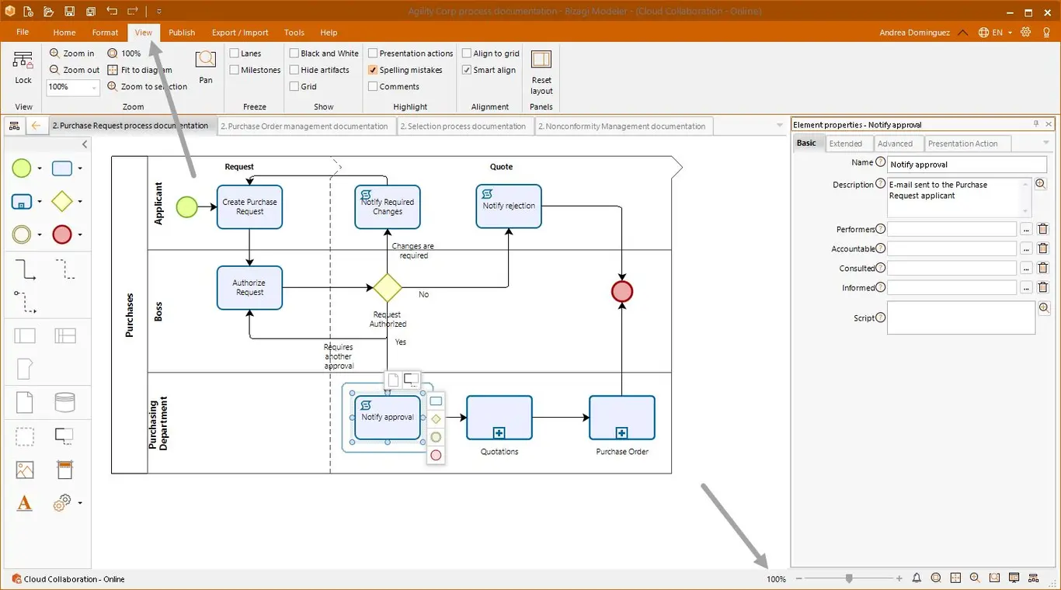Pick the yellow Gateway diamond in the palette

[62, 201]
